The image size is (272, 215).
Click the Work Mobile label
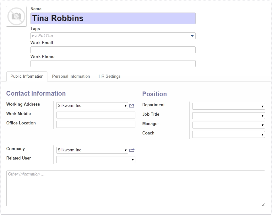point(19,113)
